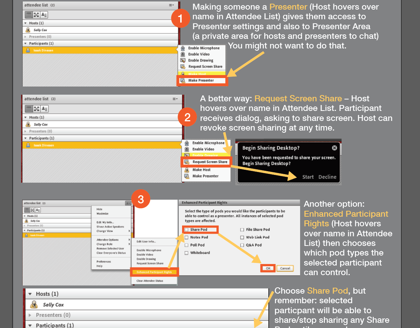Click Enable Video webcam icon in step 1 menu

183,54
